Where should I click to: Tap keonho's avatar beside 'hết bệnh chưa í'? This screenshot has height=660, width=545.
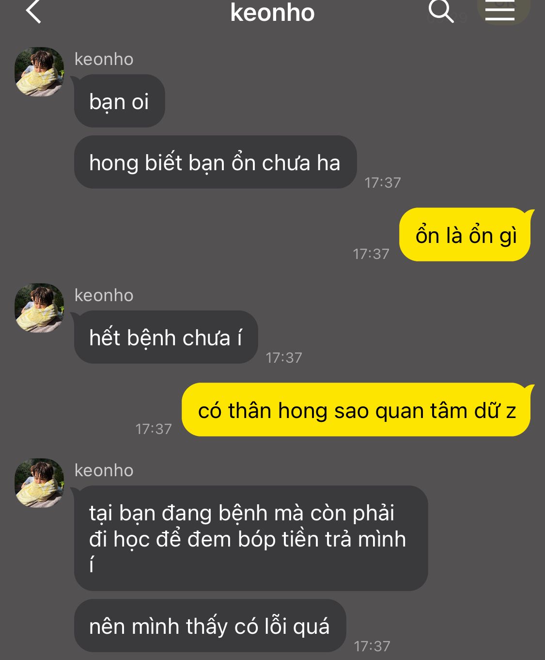39,308
